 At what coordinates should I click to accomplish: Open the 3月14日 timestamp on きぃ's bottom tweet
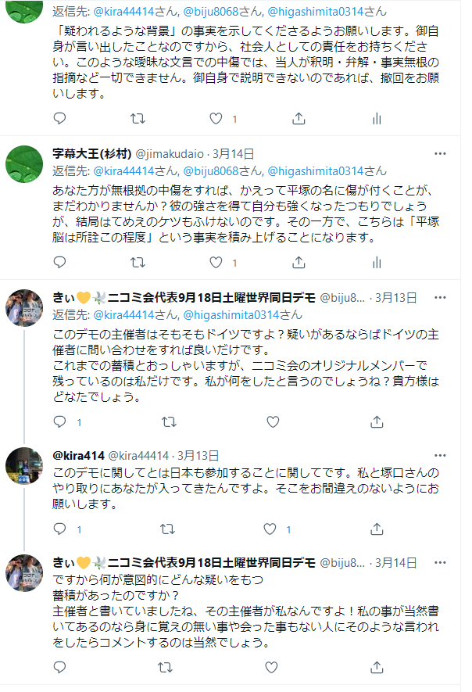[x=395, y=563]
